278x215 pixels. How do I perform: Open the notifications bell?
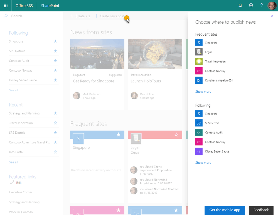[240, 6]
